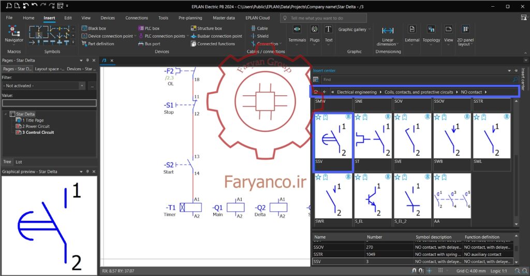This screenshot has width=530, height=276.
Task: Collapse the ribbon with the chevron
Action: point(525,53)
